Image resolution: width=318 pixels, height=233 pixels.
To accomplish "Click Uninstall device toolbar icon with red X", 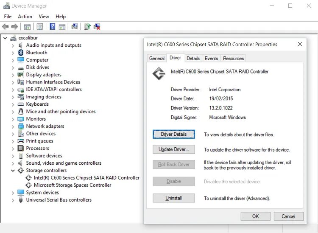I will (97, 27).
